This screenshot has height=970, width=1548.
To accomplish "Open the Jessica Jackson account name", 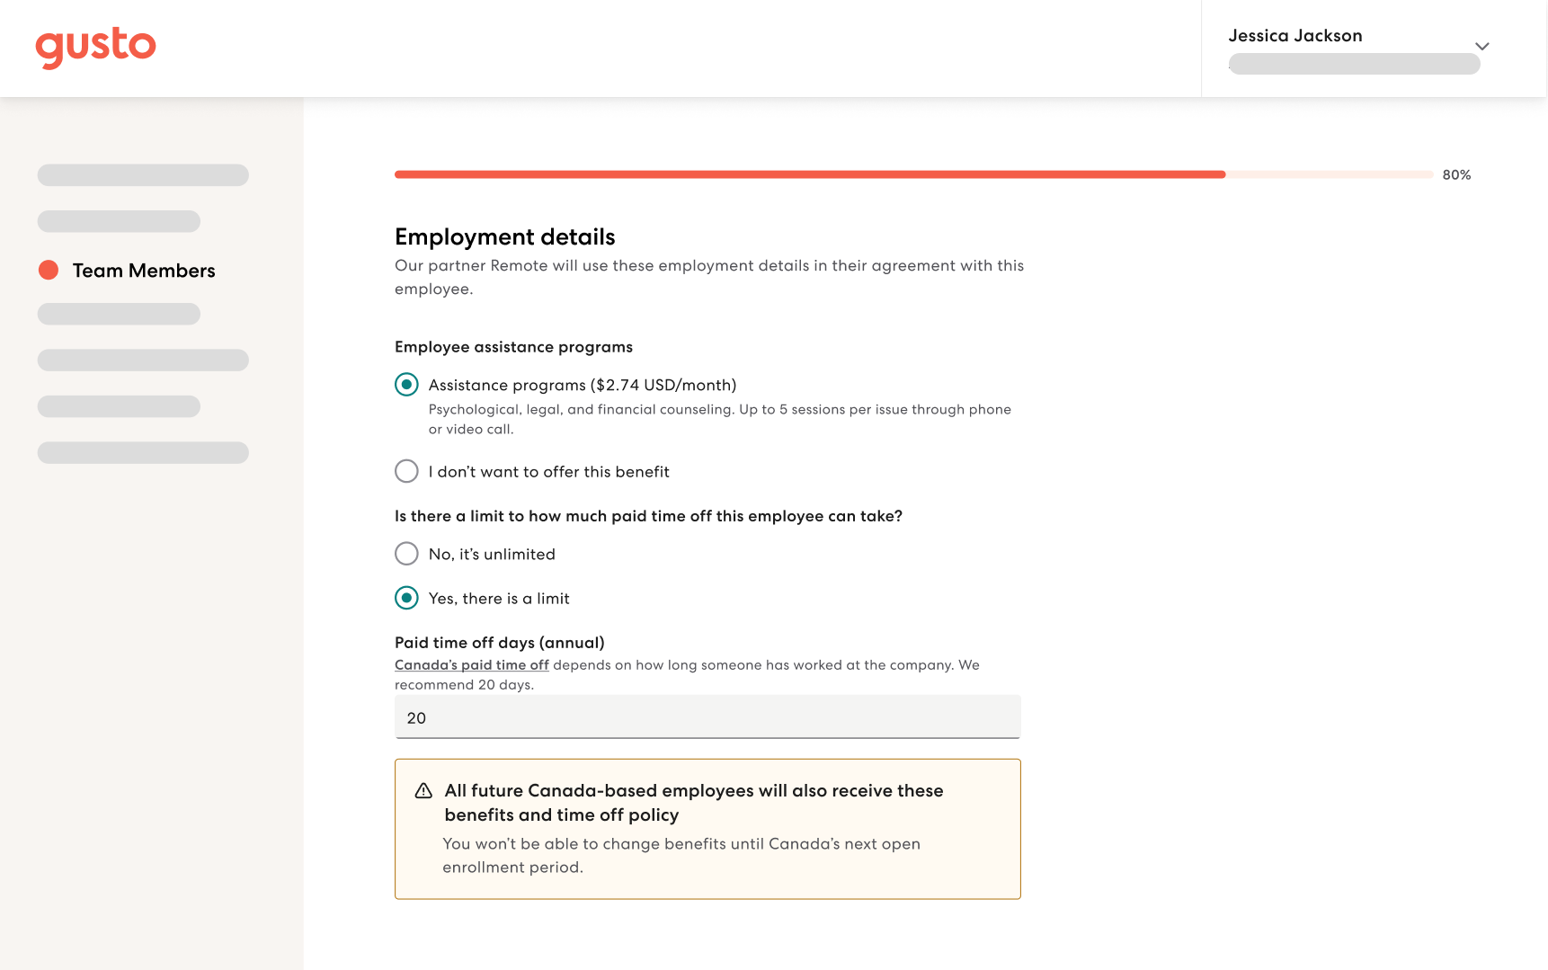I will [x=1294, y=36].
